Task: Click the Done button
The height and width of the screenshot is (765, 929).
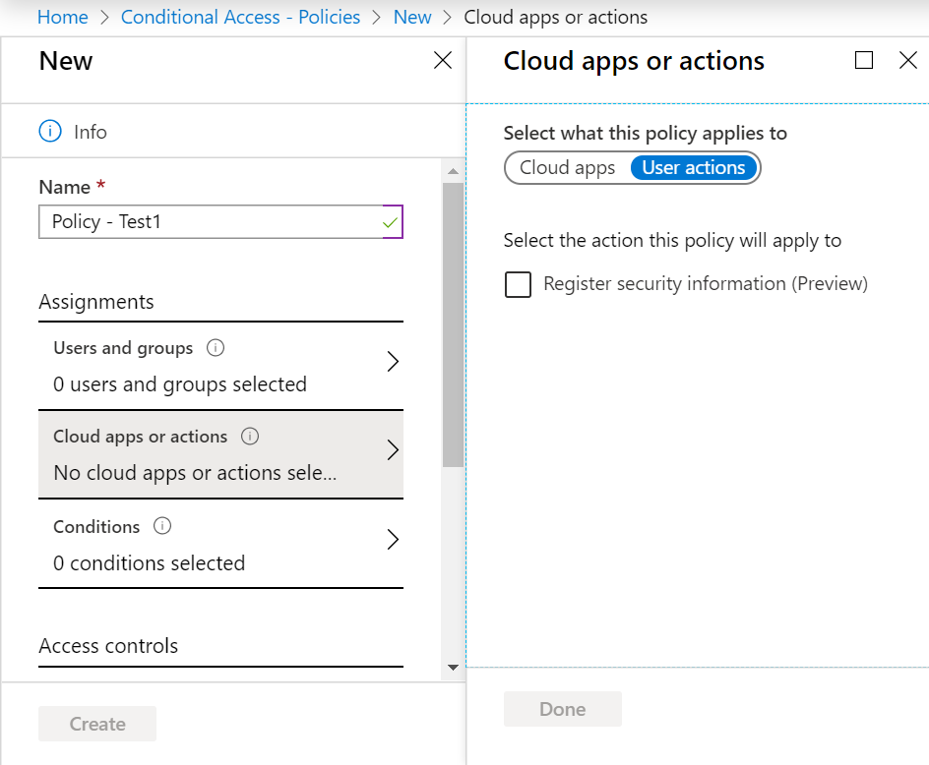Action: [x=563, y=709]
